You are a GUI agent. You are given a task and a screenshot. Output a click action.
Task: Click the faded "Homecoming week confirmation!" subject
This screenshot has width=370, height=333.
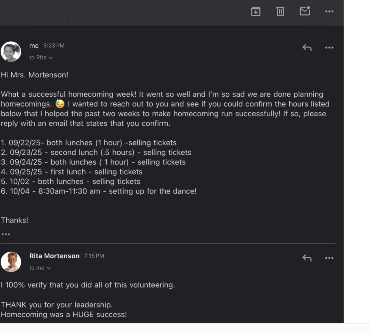81,17
